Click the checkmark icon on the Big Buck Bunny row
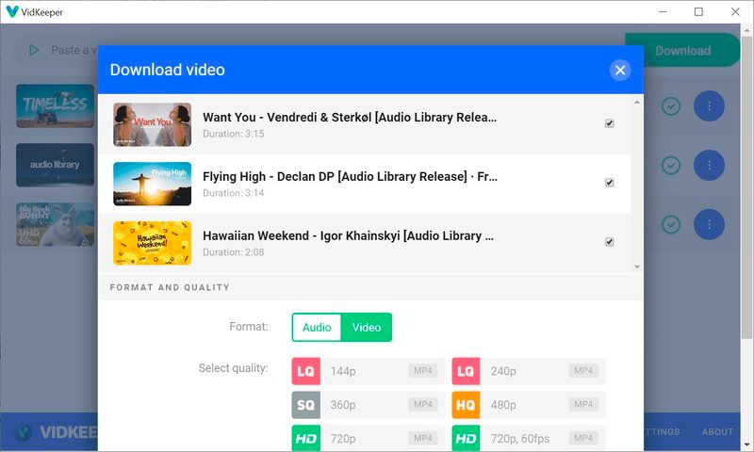This screenshot has width=754, height=452. [x=671, y=224]
